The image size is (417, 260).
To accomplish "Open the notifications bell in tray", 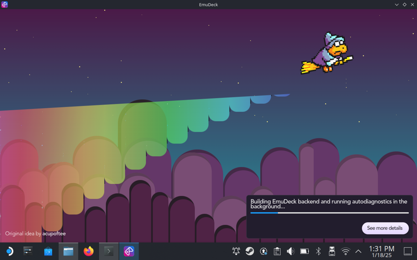I will pos(236,251).
